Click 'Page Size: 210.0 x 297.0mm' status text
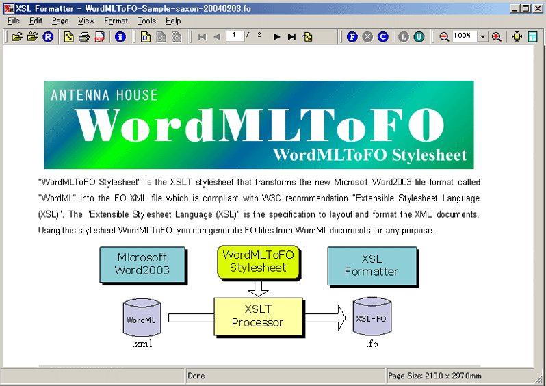This screenshot has height=386, width=546. [435, 376]
